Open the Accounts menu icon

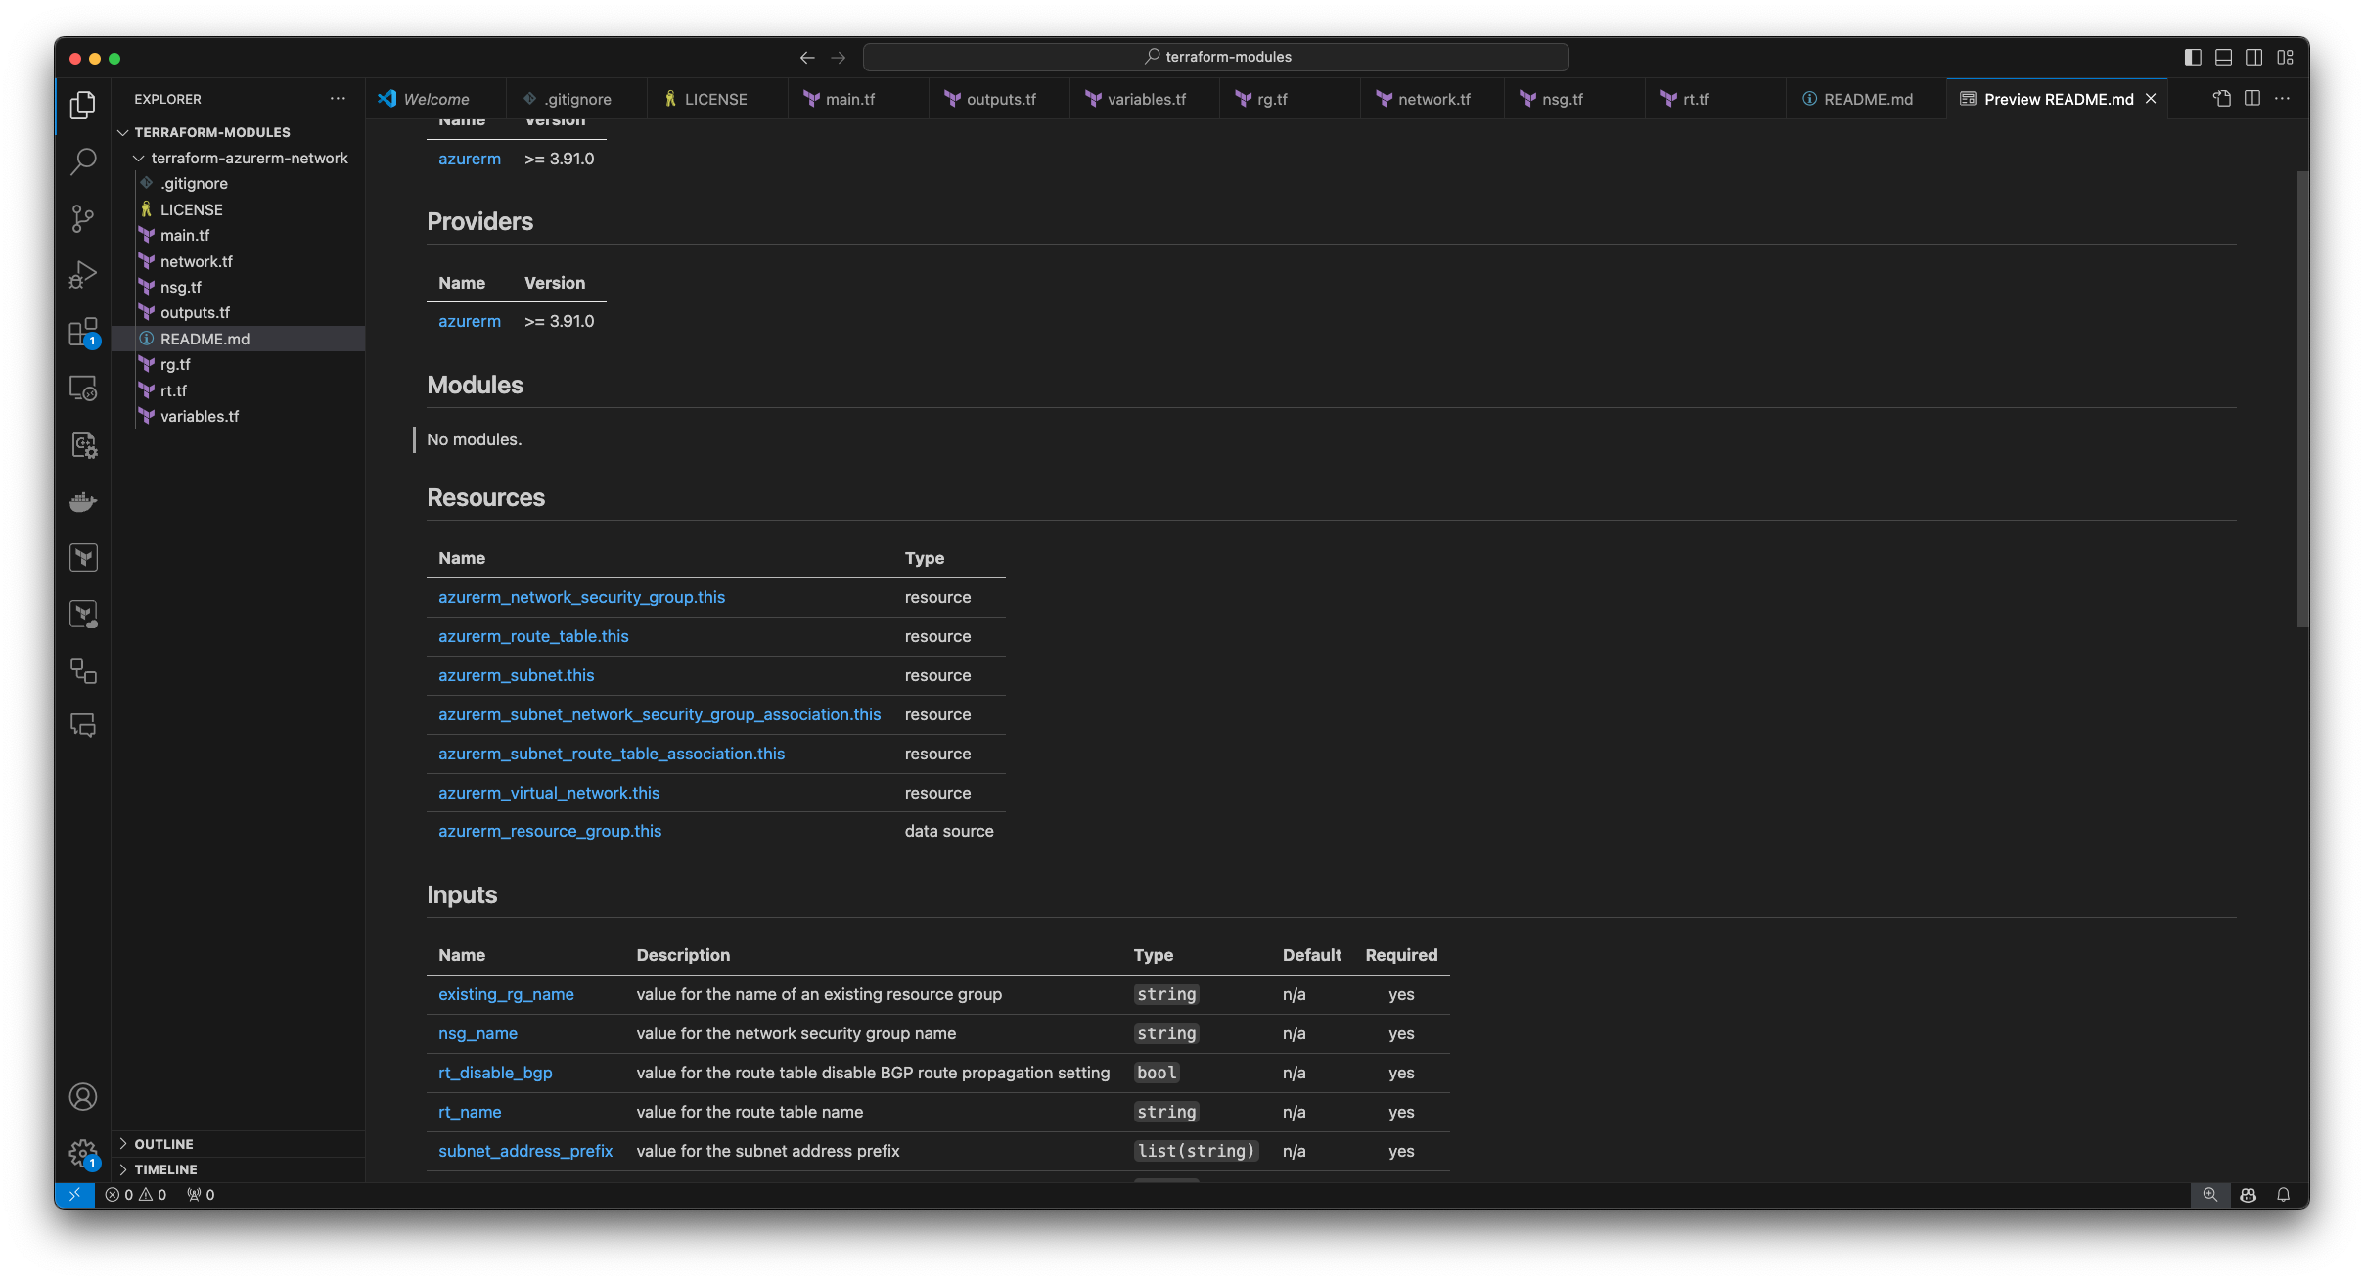click(83, 1096)
